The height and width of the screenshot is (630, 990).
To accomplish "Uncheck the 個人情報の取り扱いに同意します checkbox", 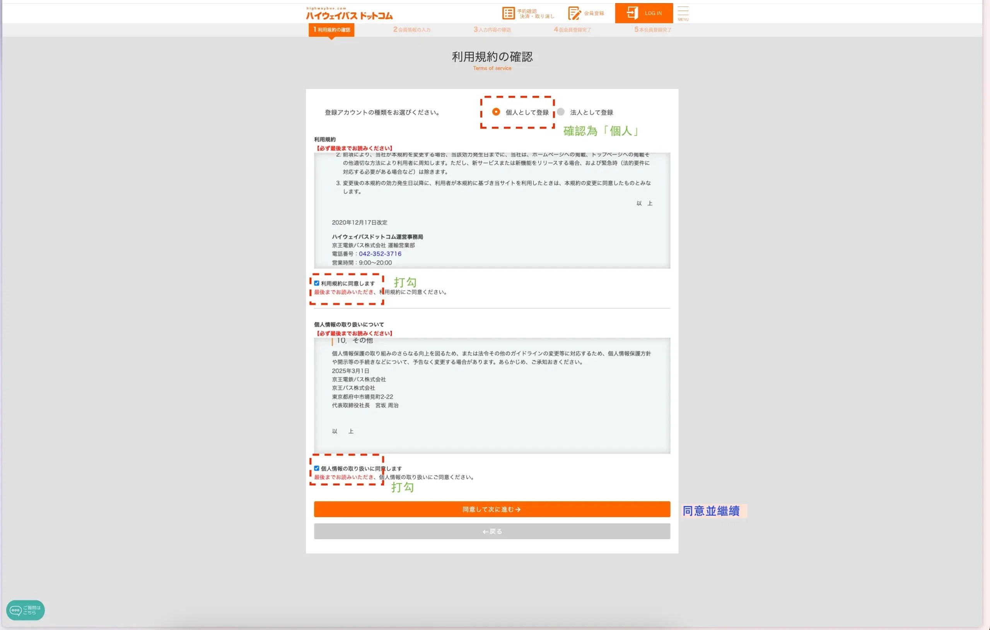I will [x=316, y=468].
